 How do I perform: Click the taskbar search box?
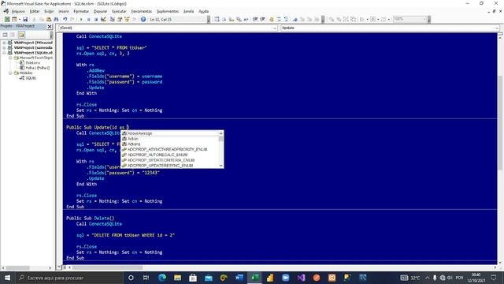point(69,278)
